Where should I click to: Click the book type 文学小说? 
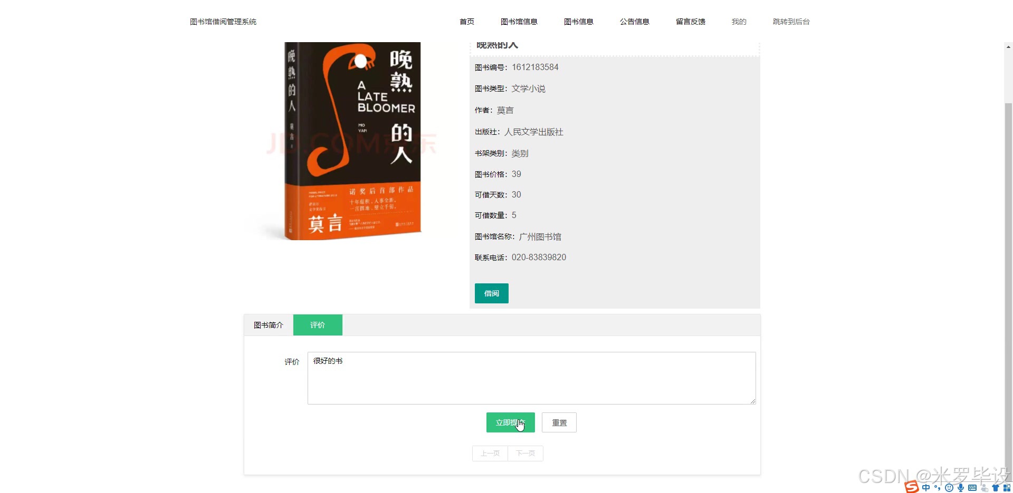tap(529, 88)
